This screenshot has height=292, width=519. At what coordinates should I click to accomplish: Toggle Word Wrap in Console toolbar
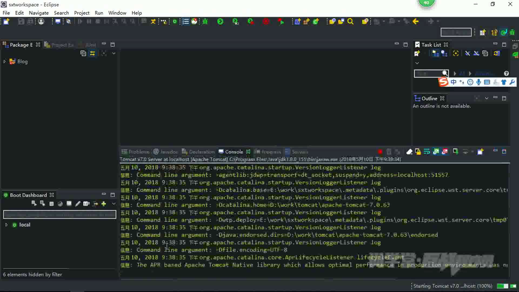coord(427,152)
